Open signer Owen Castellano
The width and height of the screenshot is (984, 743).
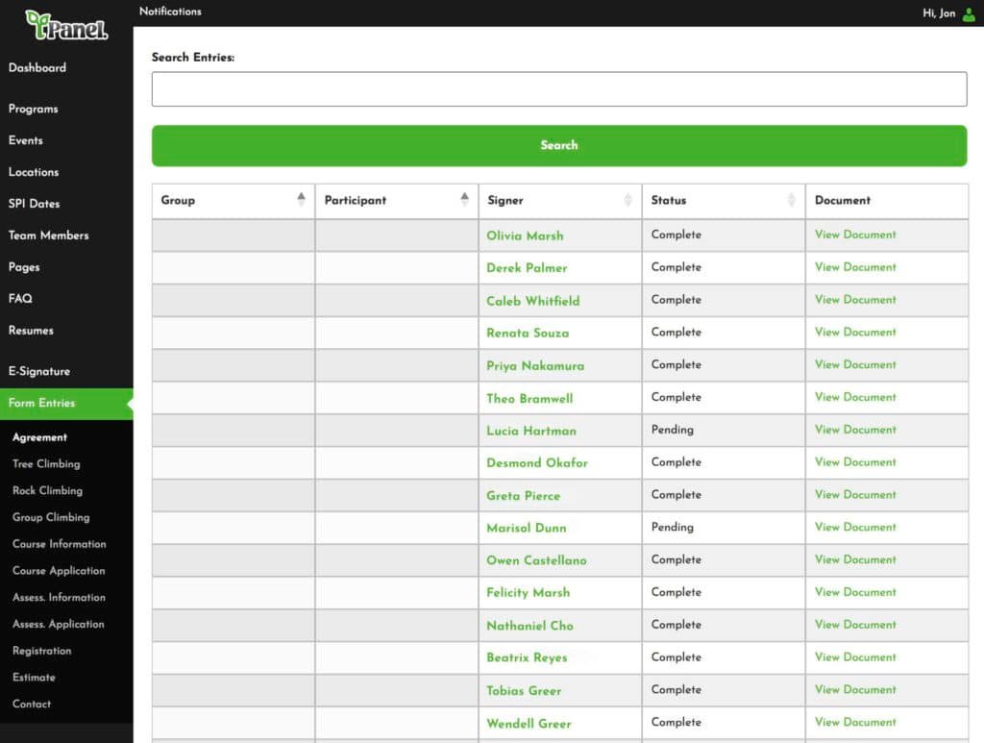click(x=536, y=560)
